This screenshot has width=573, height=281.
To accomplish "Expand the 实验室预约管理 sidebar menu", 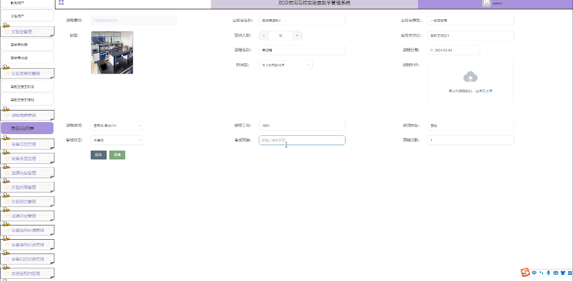I will pos(27,273).
